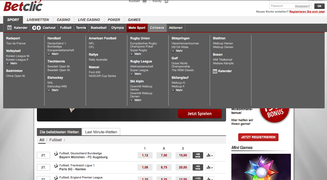
Task: Open the Aktionen menu item
Action: point(176,28)
